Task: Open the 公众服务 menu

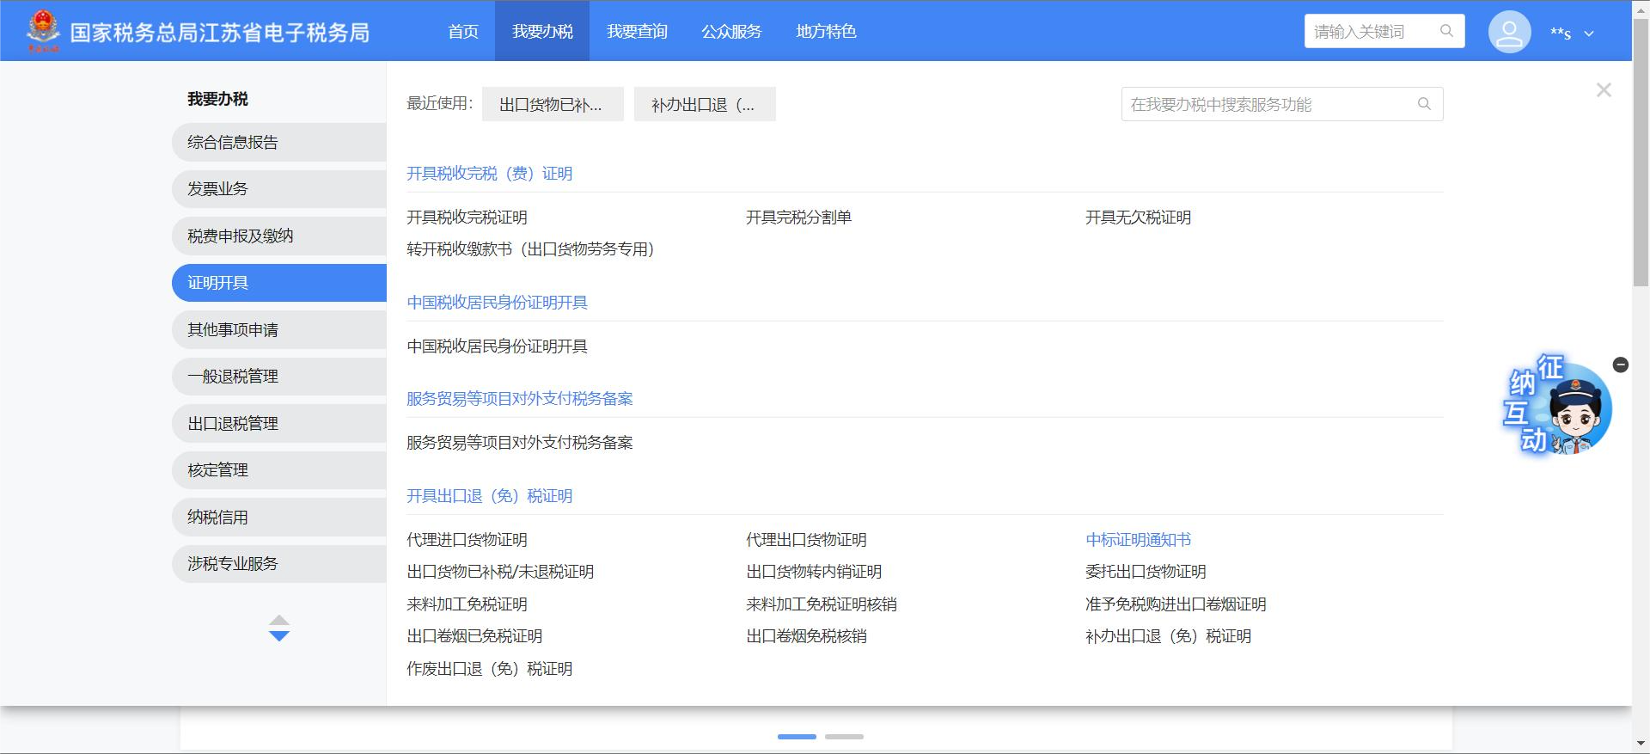Action: [x=731, y=31]
